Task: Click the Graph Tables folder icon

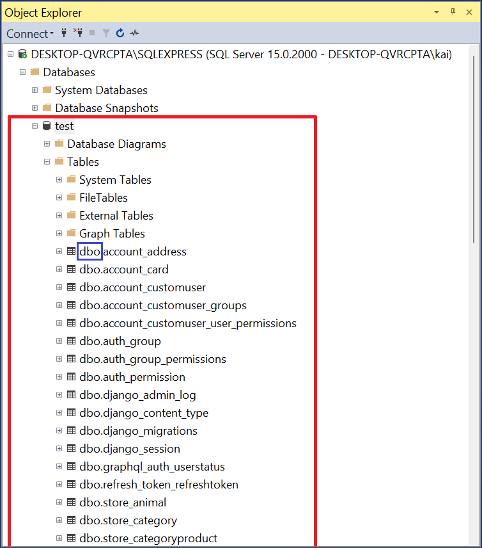Action: point(71,233)
